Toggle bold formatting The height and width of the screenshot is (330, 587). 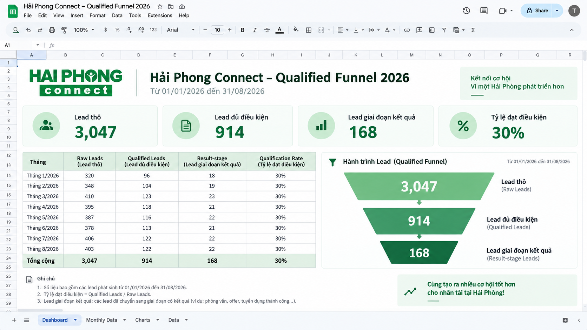point(243,30)
